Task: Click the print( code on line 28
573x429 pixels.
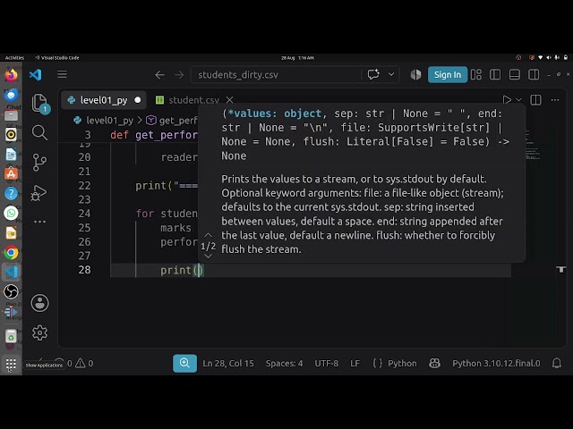Action: 181,270
